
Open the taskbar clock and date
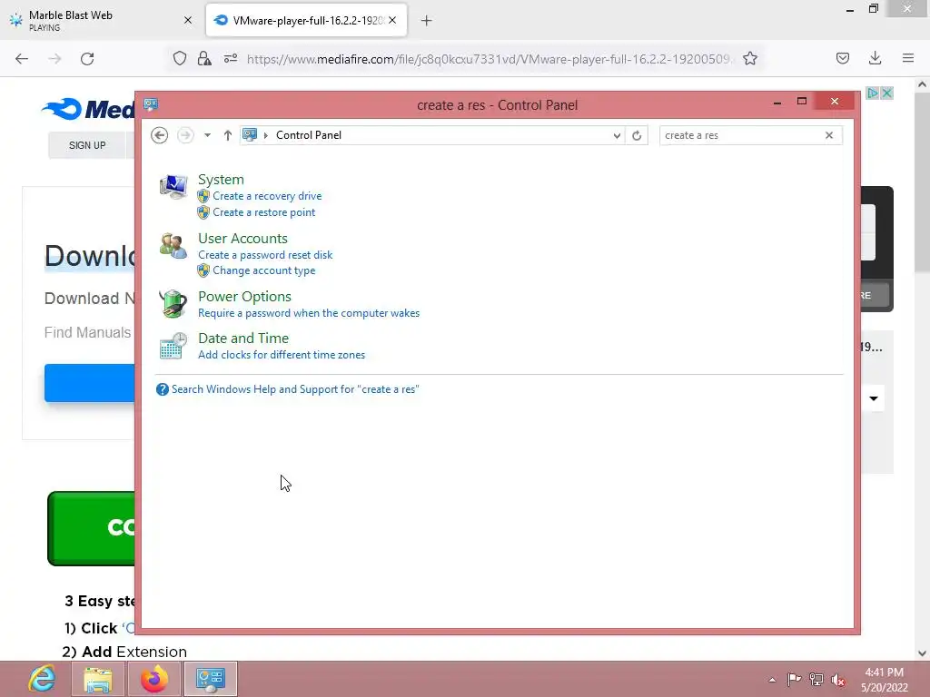(x=884, y=680)
